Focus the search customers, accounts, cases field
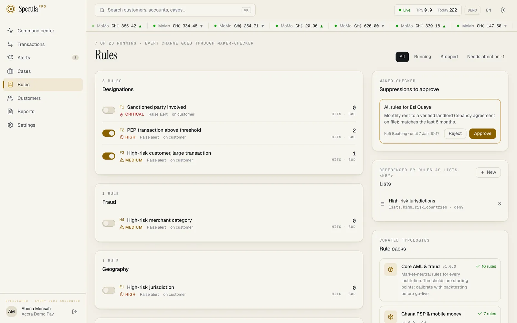517x323 pixels. coord(175,10)
